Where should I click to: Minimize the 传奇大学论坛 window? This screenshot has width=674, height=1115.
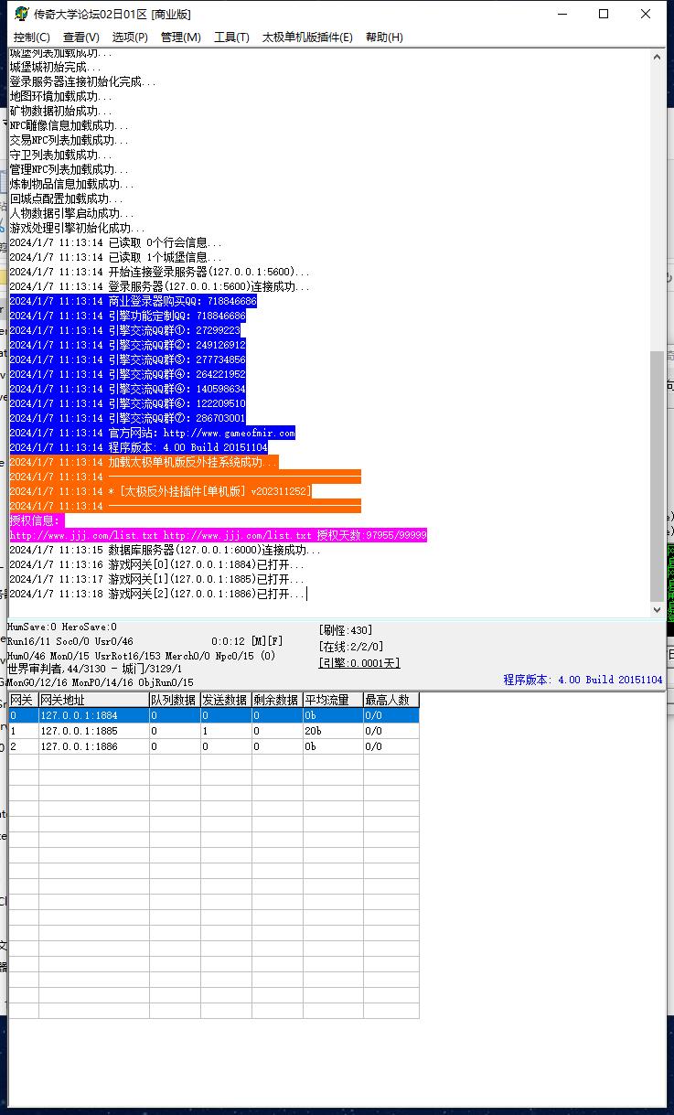point(562,14)
